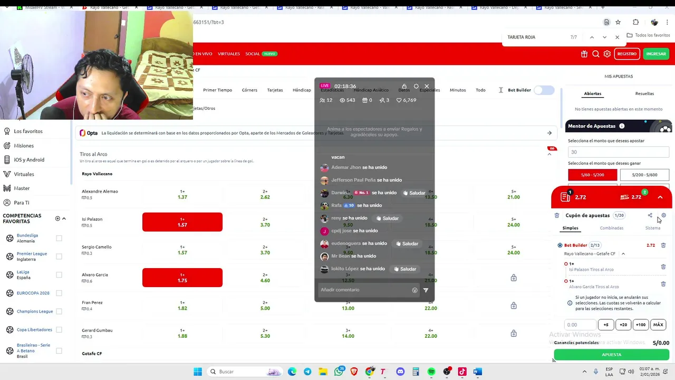Add a favorite competition with plus icon
675x380 pixels.
tap(57, 218)
